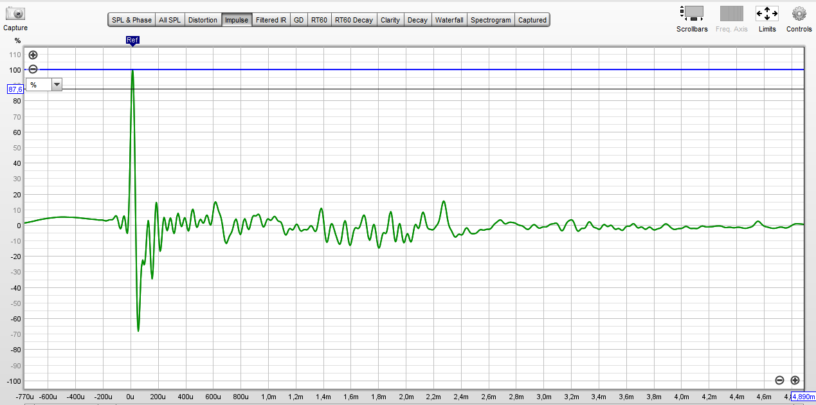Click the greyed Freq. Axis icon

[x=731, y=13]
